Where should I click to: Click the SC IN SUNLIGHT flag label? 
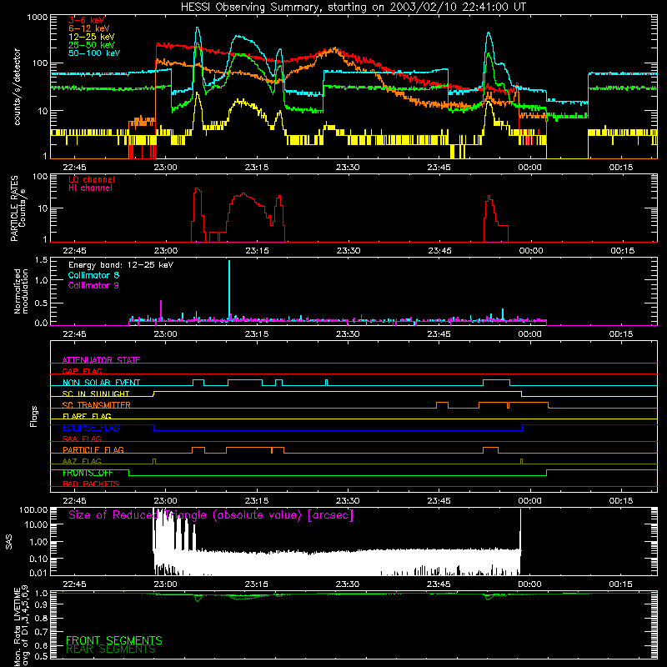pyautogui.click(x=96, y=394)
